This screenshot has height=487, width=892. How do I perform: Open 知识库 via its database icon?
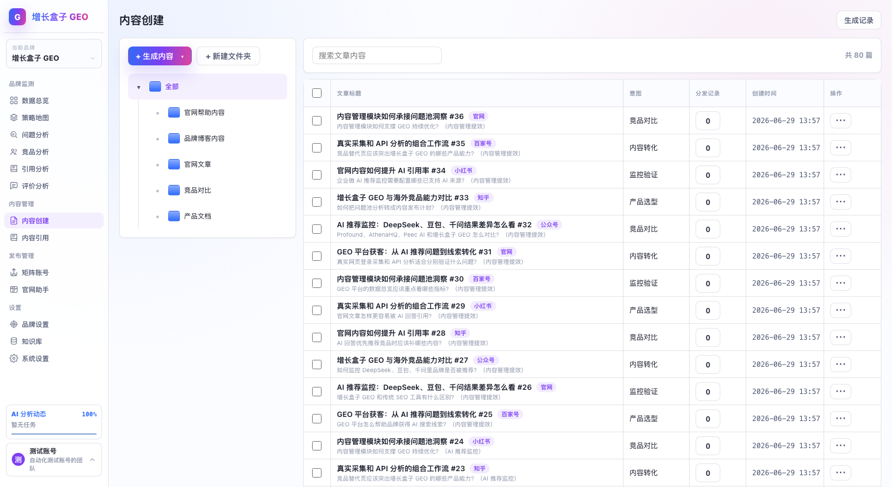(14, 342)
